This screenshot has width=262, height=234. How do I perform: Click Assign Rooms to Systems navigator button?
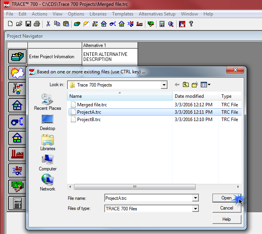coord(17,138)
